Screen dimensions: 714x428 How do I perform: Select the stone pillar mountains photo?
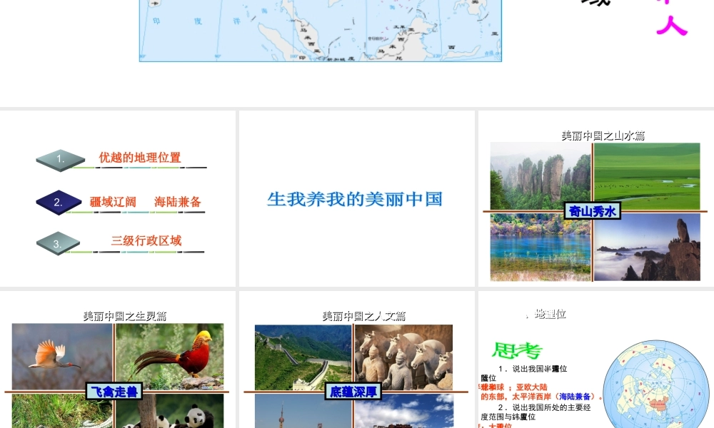(540, 175)
